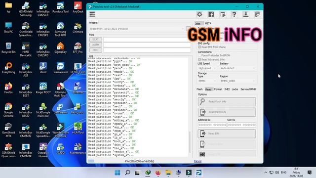The width and height of the screenshot is (316, 178).
Task: Open Octoplus Huawei desktop shortcut
Action: (43, 150)
